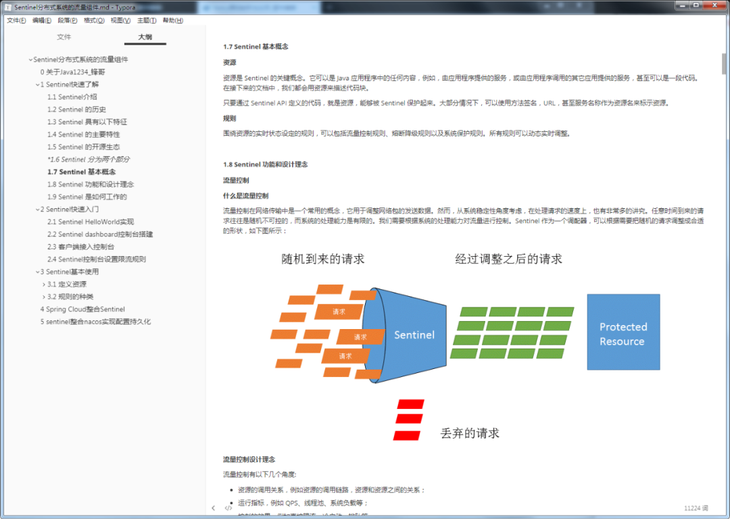730x519 pixels.
Task: Click the Sentinel flow-control diagram image
Action: [464, 345]
